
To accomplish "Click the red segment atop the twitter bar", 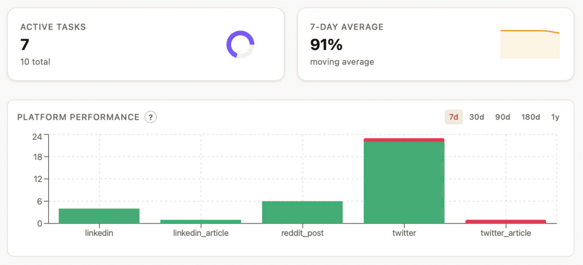I will (404, 140).
